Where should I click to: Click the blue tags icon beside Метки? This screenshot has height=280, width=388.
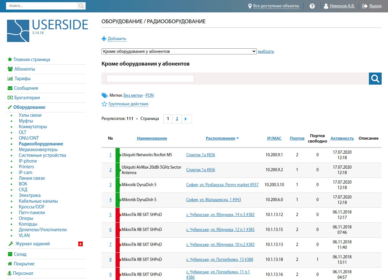point(105,95)
